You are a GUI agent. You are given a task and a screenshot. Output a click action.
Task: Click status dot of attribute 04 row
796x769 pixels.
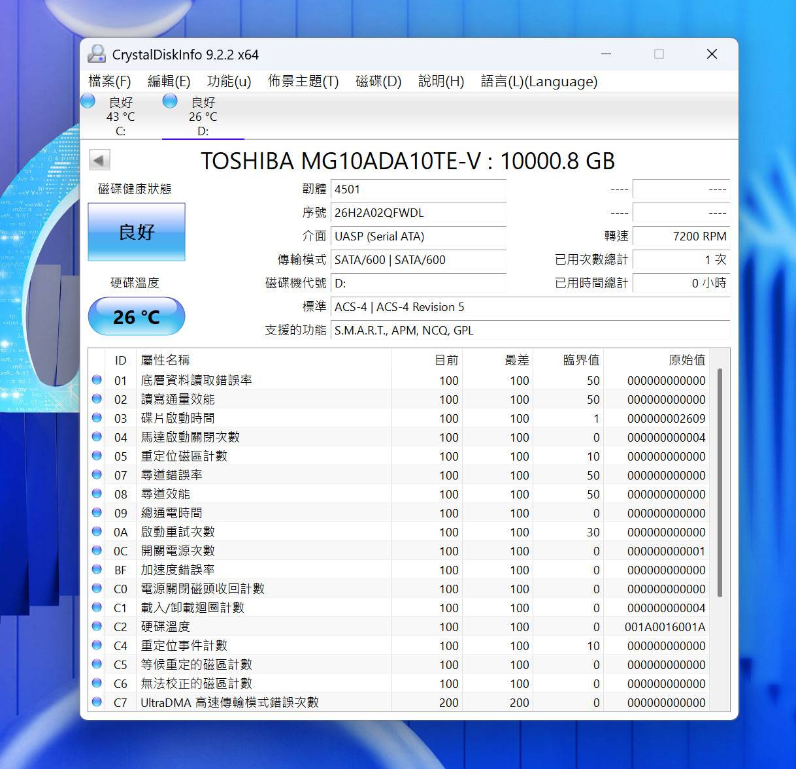[x=97, y=436]
